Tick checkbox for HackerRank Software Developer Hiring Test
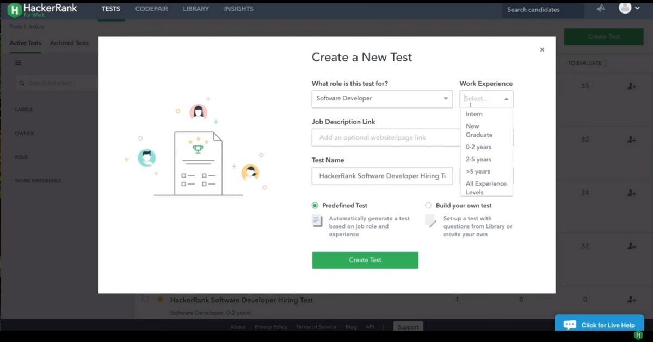The image size is (653, 342). 145,299
